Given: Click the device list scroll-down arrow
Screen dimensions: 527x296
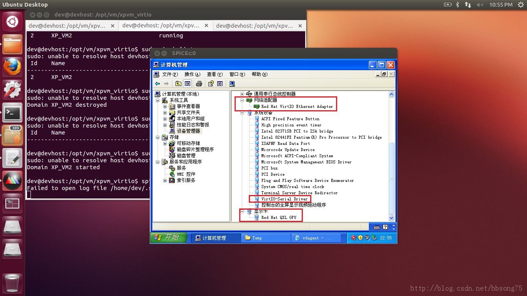Looking at the screenshot, I should [392, 218].
